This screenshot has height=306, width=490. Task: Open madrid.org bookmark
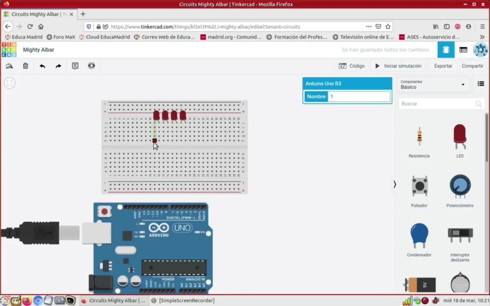[x=231, y=37]
